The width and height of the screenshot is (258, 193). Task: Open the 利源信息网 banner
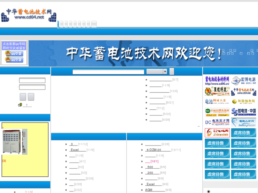point(244,102)
